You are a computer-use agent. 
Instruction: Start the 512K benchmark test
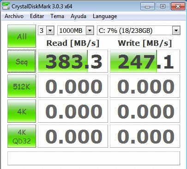[22, 86]
